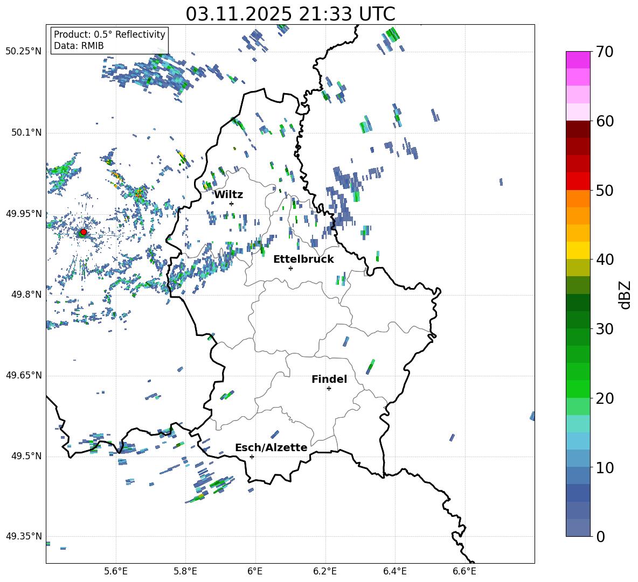Click the yellow colorbar segment at 40
This screenshot has width=638, height=582.
point(578,250)
